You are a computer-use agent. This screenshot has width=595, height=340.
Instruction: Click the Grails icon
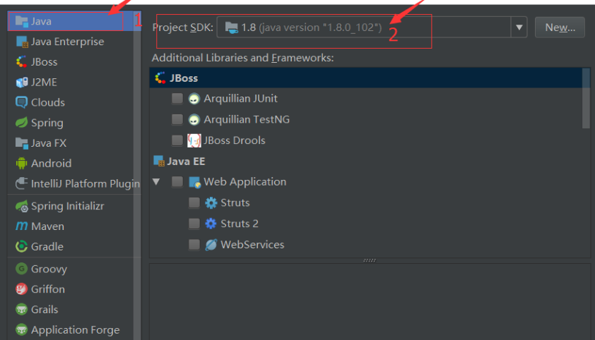22,310
